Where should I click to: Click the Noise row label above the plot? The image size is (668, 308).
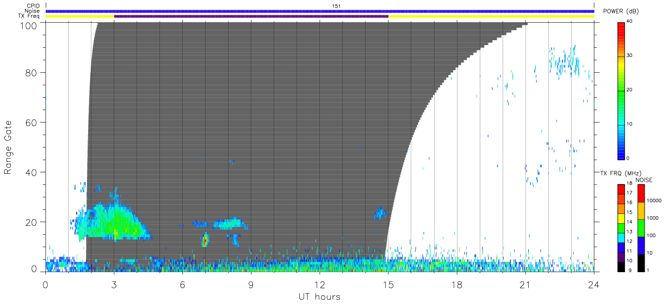point(32,11)
